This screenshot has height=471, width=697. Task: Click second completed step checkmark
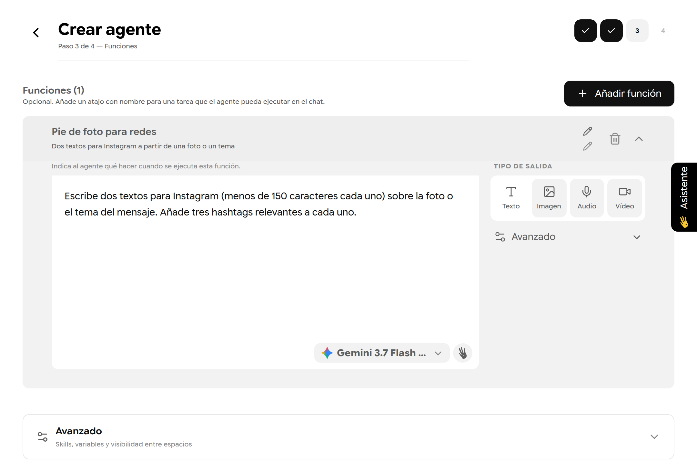pyautogui.click(x=611, y=31)
